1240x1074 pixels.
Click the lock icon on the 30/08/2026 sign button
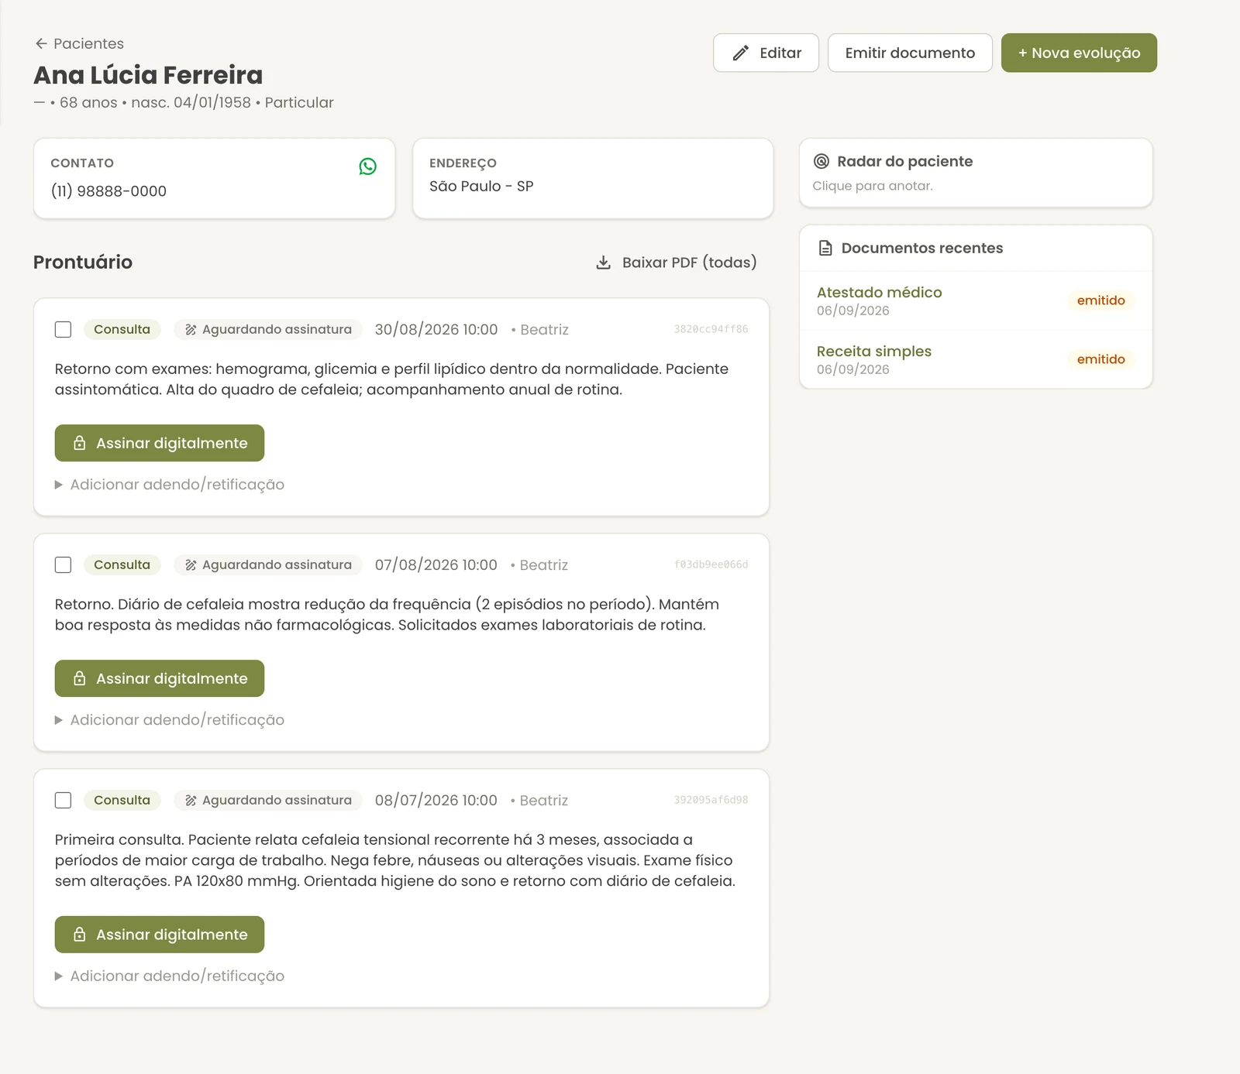[x=79, y=443]
